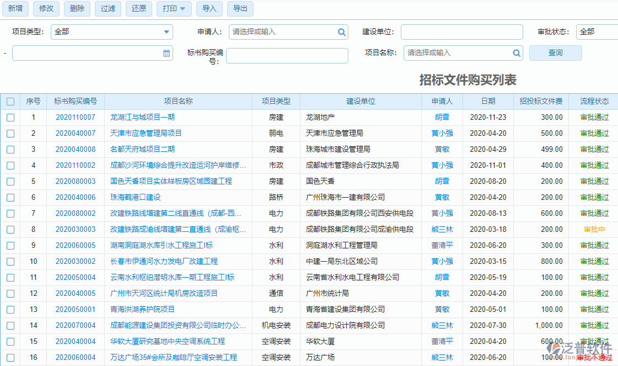The height and width of the screenshot is (366, 618).
Task: Open the 项目类型 dropdown
Action: coord(165,32)
